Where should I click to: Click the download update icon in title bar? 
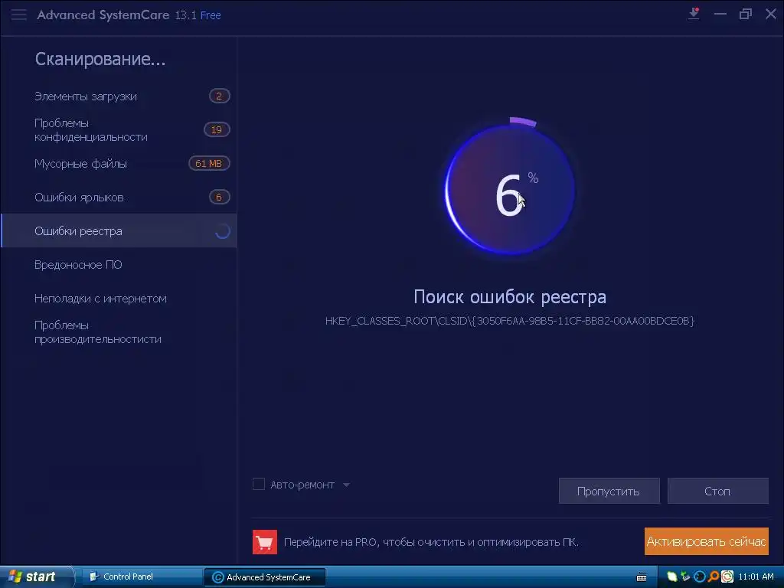point(694,14)
